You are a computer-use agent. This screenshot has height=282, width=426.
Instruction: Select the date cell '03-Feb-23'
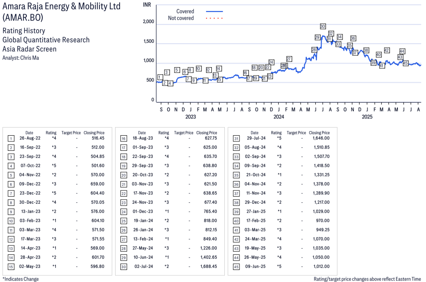[30, 221]
